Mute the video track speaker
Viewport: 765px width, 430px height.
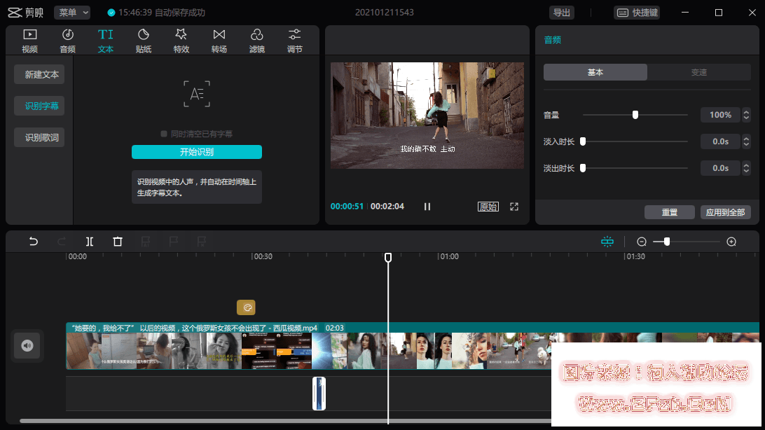coord(27,345)
